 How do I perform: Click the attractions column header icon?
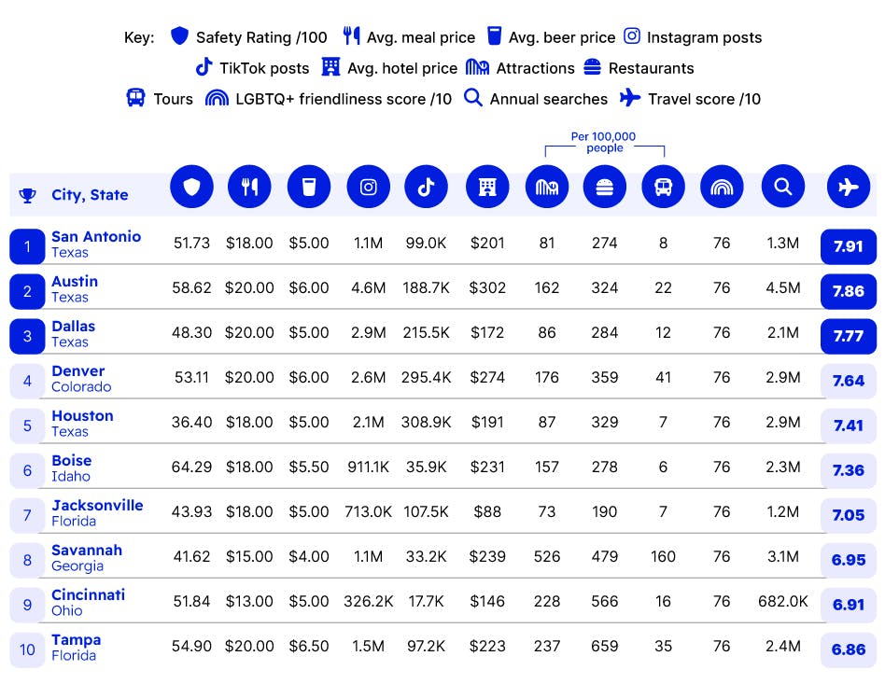click(547, 188)
